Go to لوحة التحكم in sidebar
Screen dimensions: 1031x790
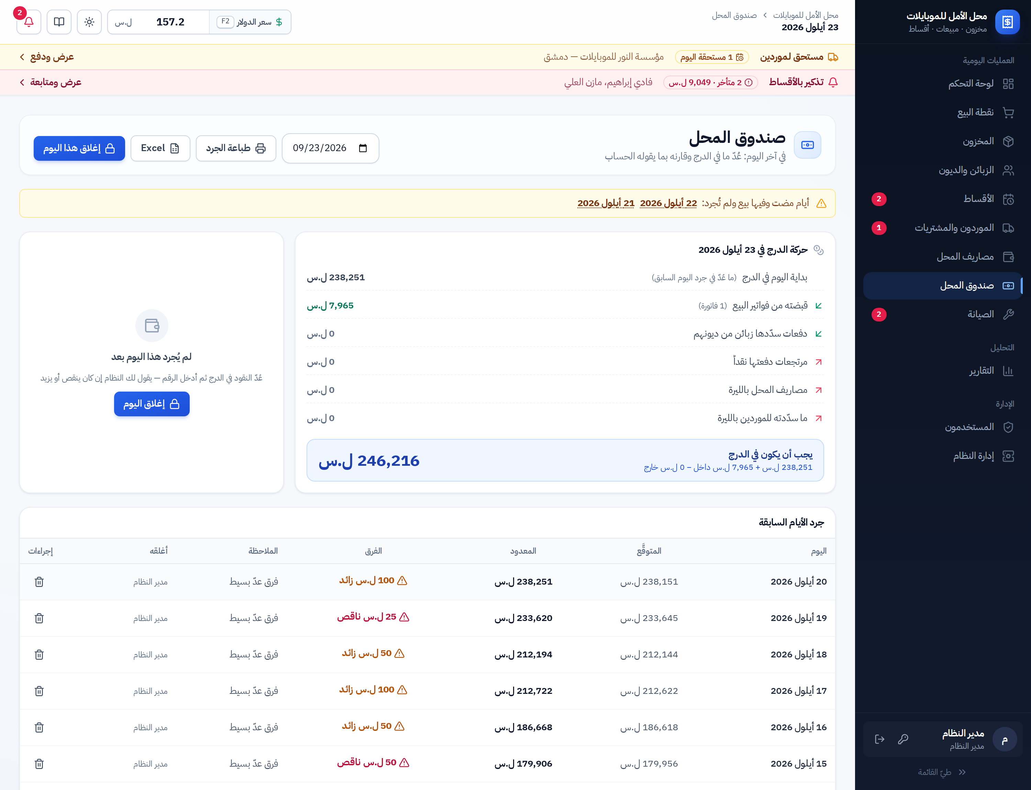pos(943,84)
